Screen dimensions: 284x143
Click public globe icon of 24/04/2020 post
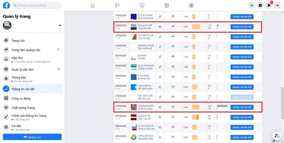pos(173,87)
